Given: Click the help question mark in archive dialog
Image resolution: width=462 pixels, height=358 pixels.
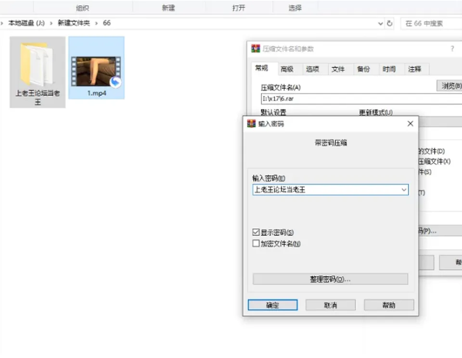Looking at the screenshot, I should coord(452,49).
